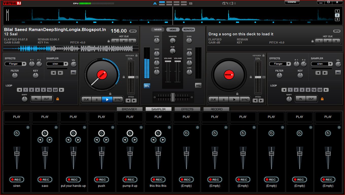This screenshot has width=345, height=195.
Task: Switch to the BROWSER tab
Action: point(129,109)
